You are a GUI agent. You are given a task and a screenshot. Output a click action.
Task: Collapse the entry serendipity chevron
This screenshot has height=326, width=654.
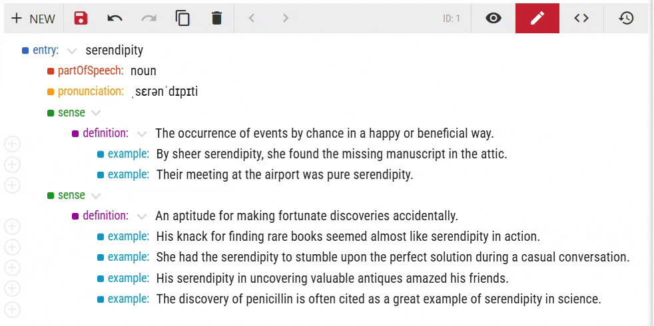(x=72, y=51)
